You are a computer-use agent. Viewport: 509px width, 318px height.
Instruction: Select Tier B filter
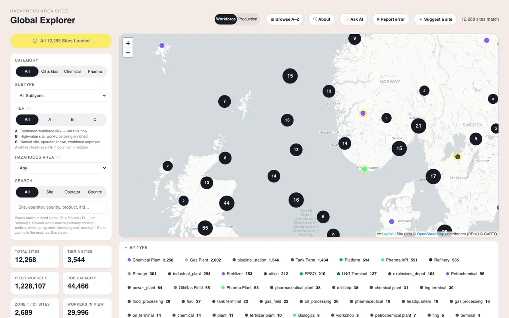72,120
